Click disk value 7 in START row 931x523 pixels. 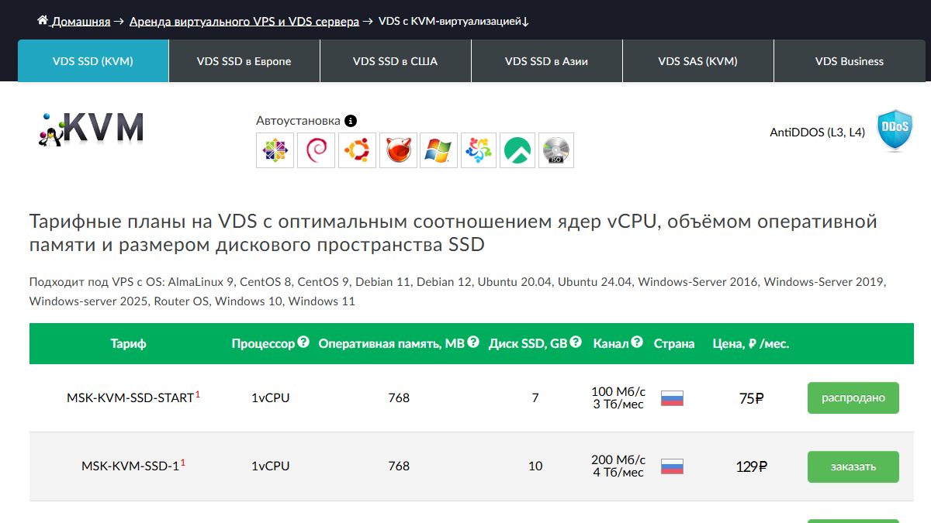click(535, 398)
